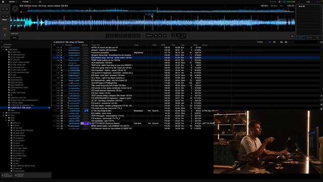Viewport: 323px width, 182px height.
Task: Sort by the Track Title column header
Action: (96, 45)
